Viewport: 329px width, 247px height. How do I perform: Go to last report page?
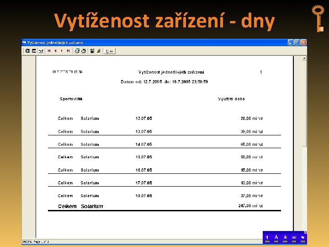pyautogui.click(x=68, y=51)
